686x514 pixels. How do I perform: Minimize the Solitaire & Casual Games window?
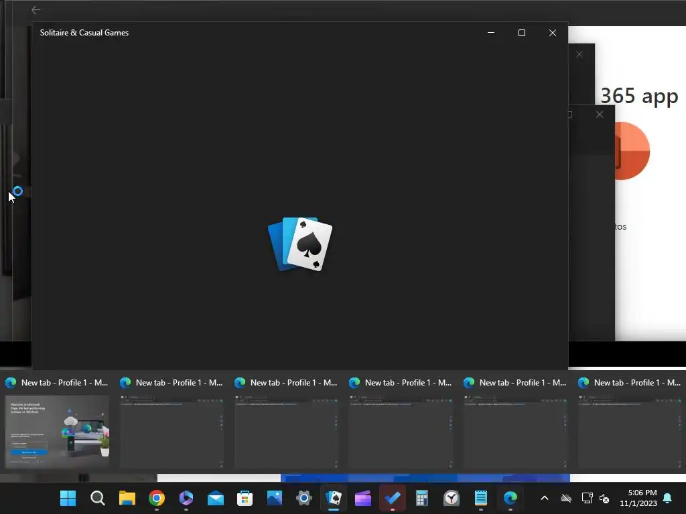pyautogui.click(x=491, y=33)
